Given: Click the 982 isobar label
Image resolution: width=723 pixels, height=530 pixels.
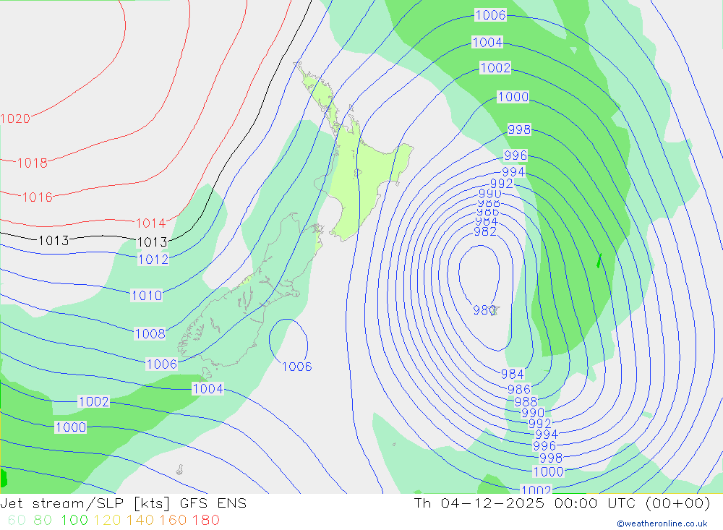Looking at the screenshot, I should coord(485,231).
